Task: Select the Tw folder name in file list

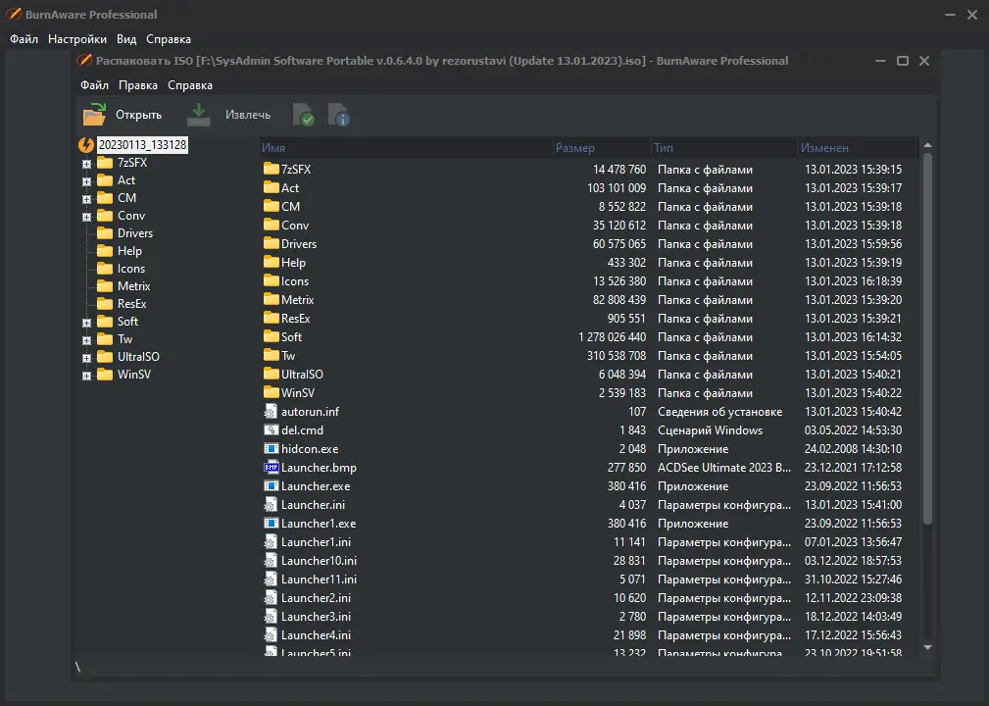Action: tap(288, 356)
